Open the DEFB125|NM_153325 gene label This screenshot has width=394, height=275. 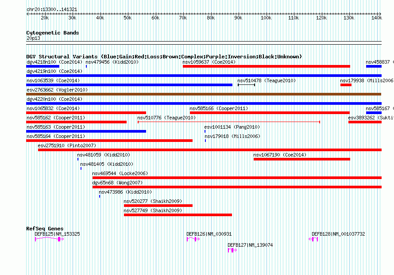pyautogui.click(x=57, y=234)
